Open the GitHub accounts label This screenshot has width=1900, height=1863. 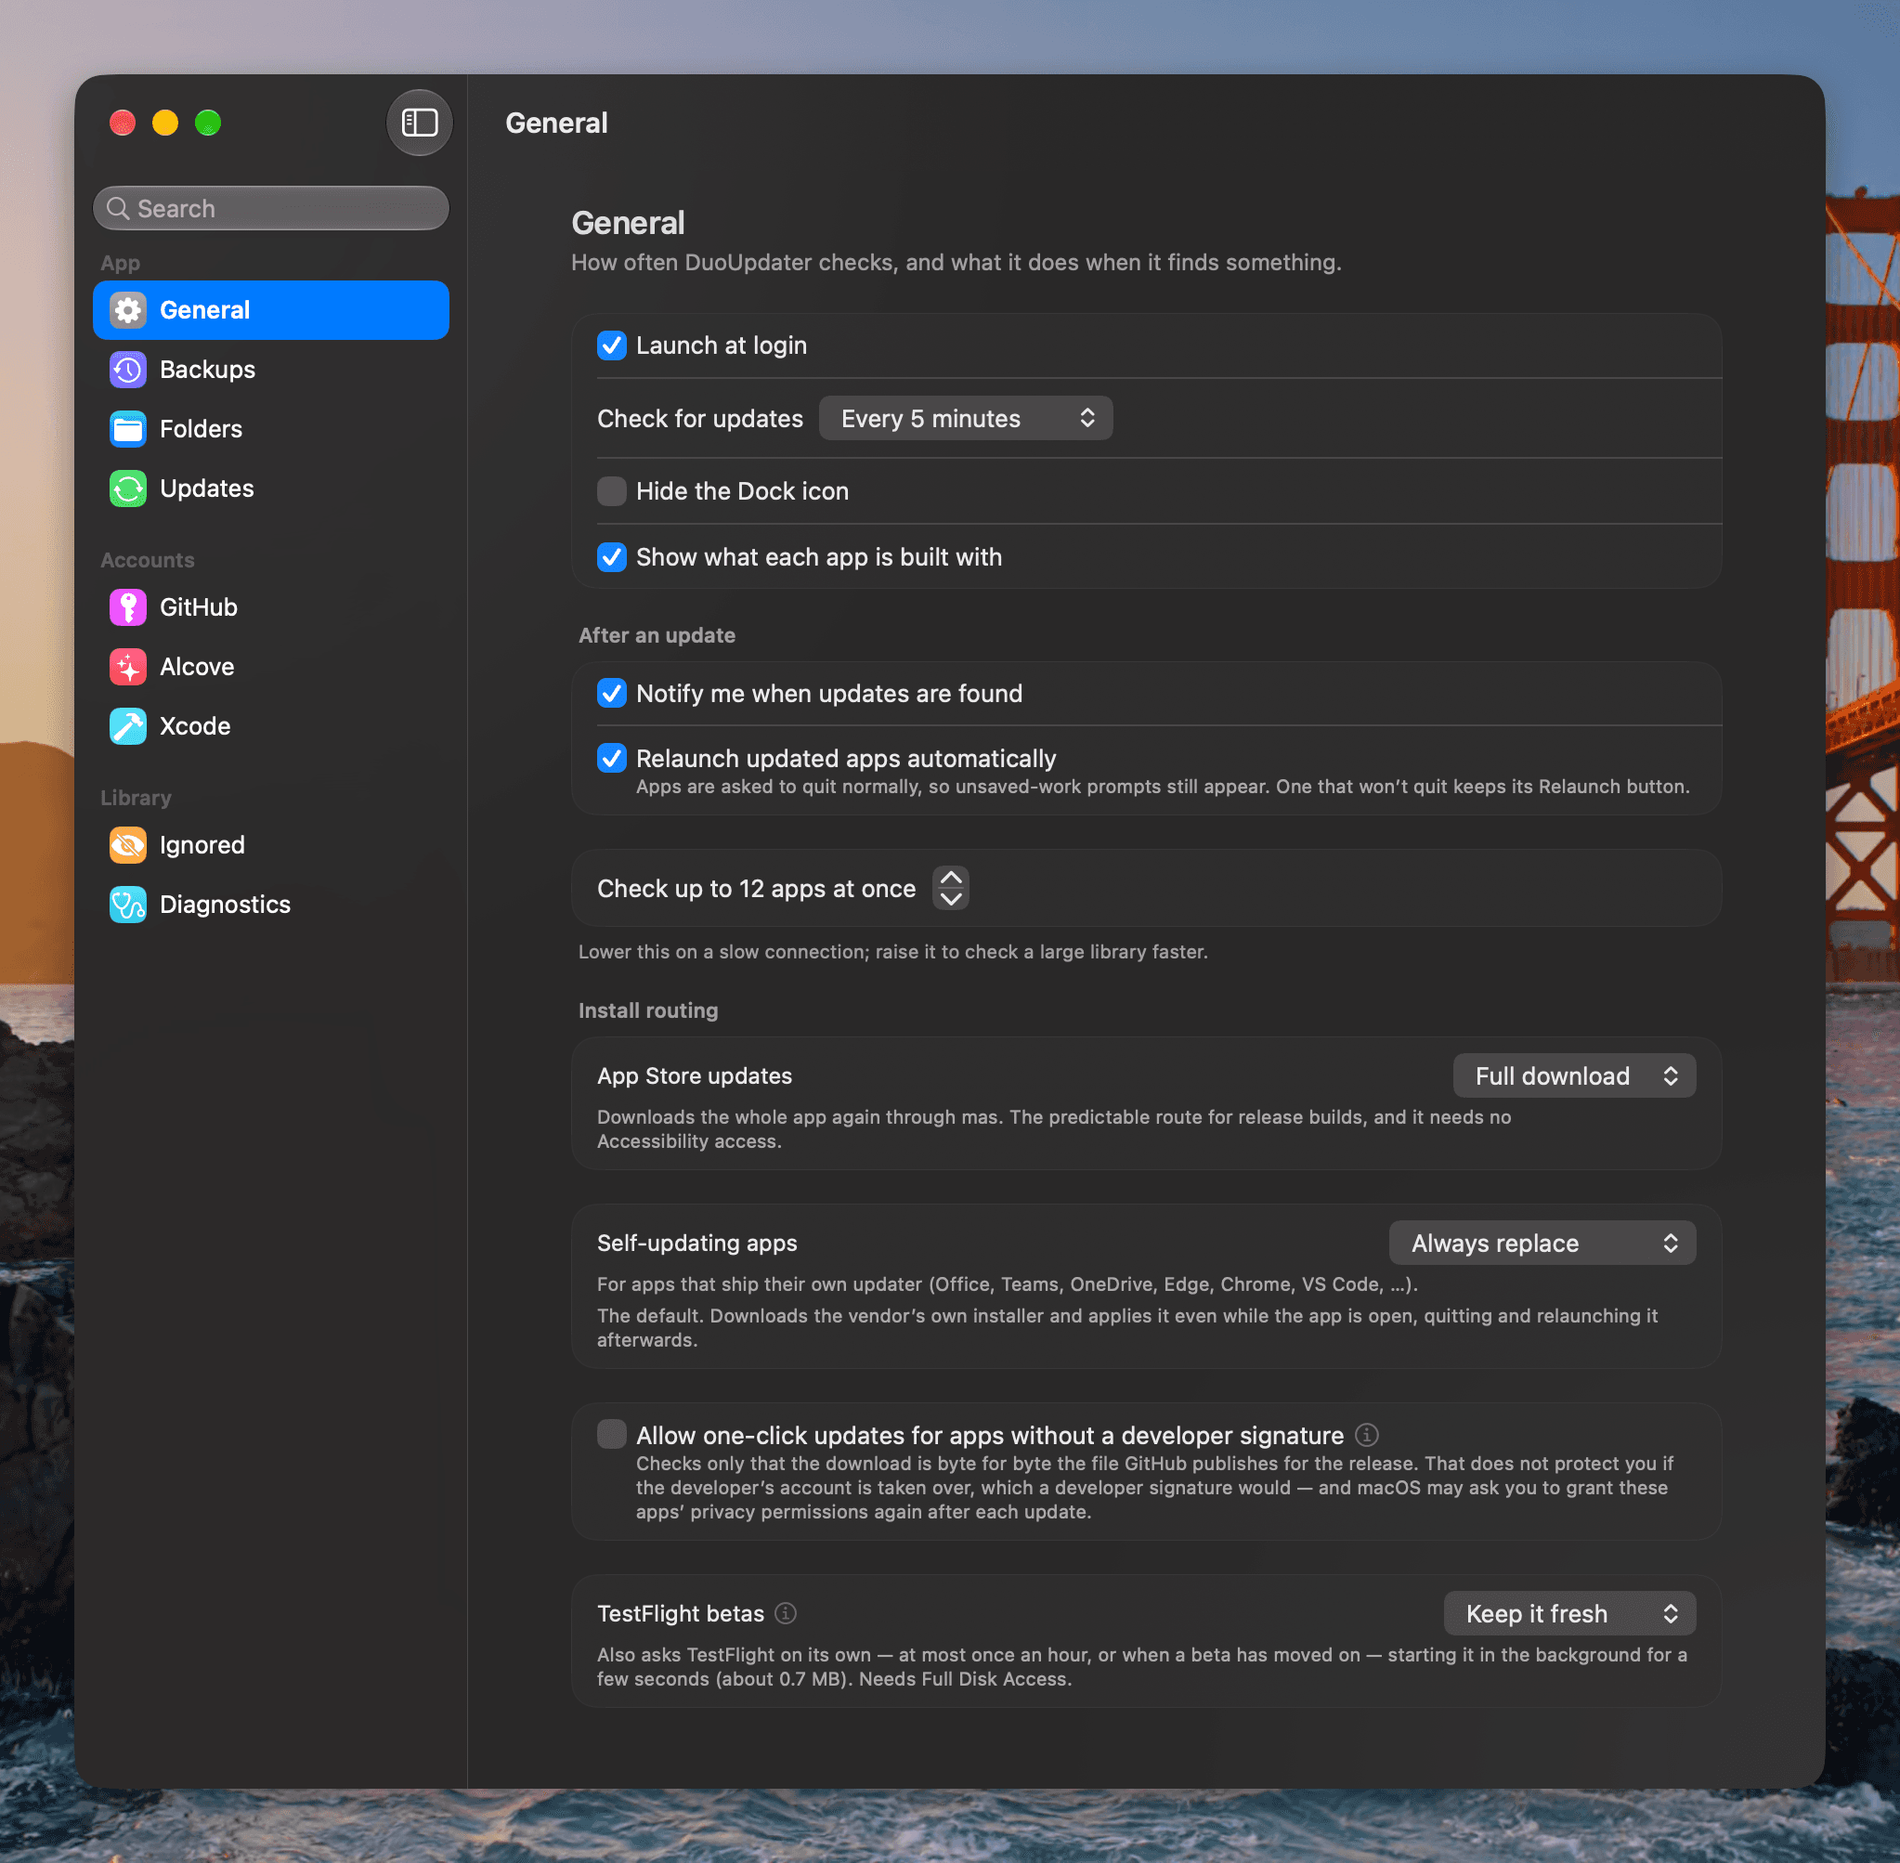199,607
